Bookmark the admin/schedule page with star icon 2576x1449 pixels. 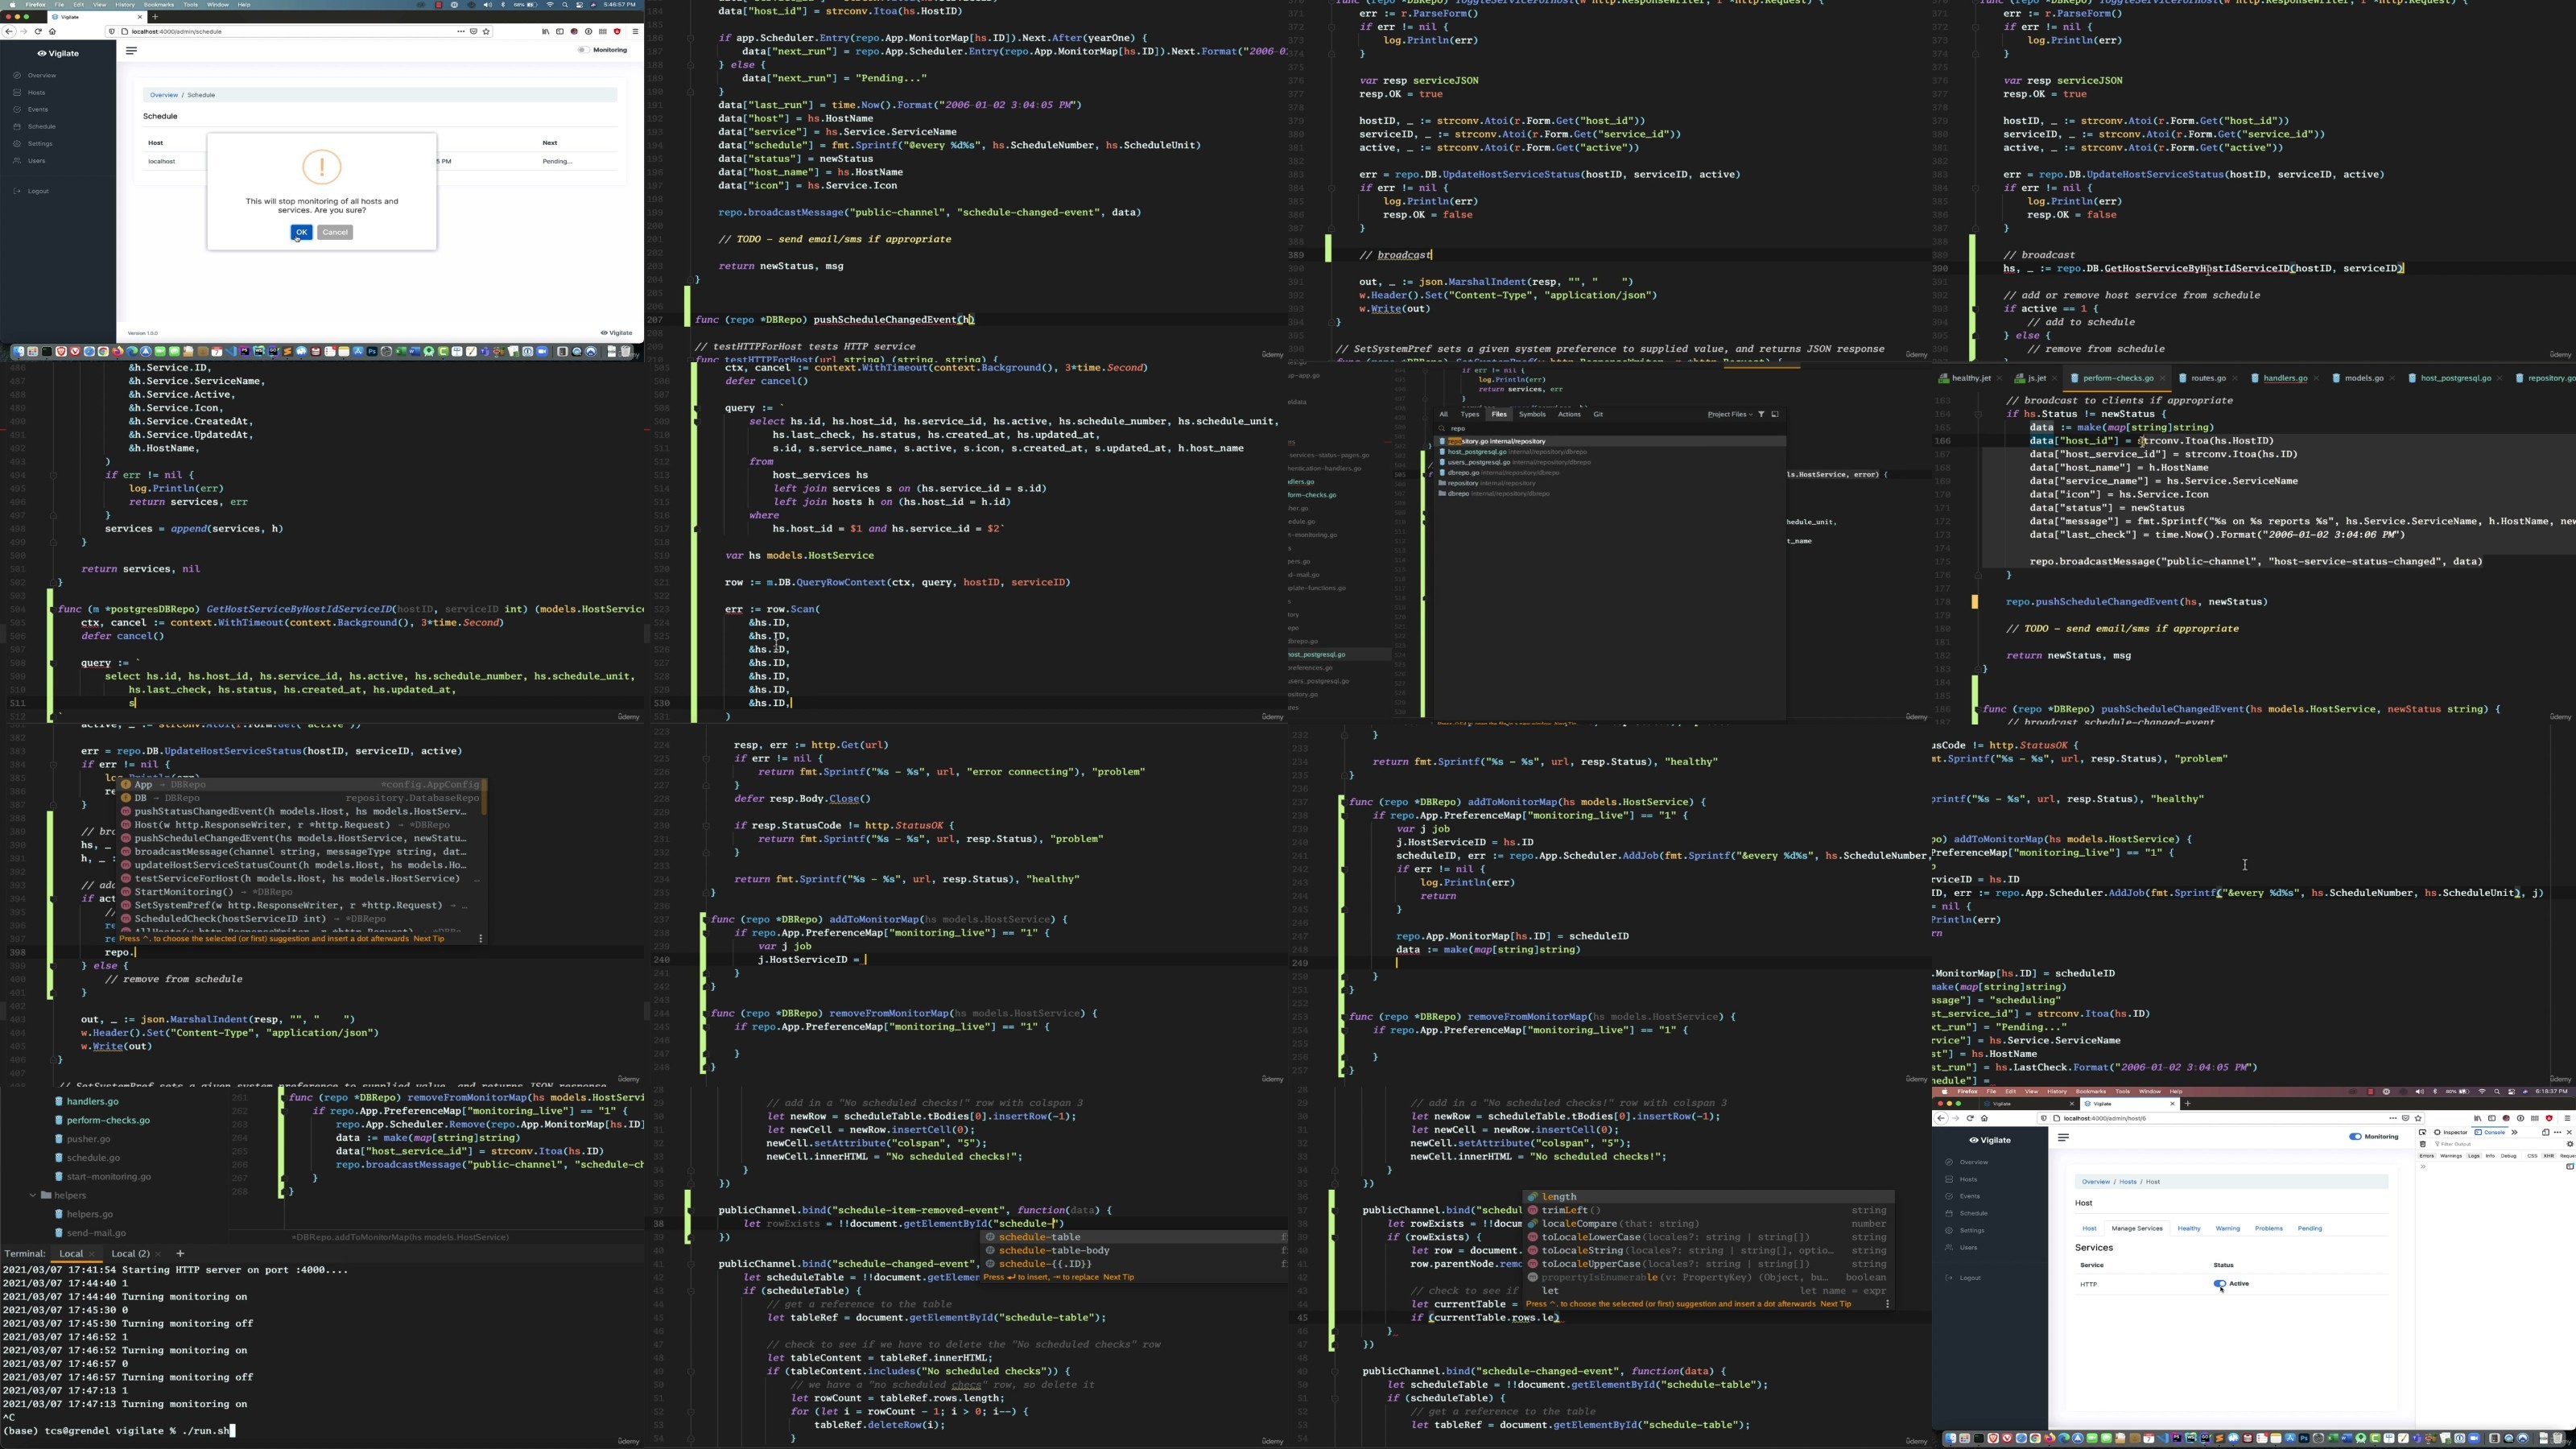pos(486,31)
